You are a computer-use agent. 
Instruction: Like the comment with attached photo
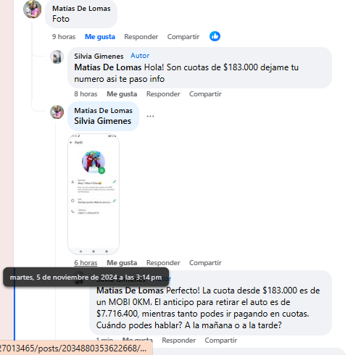point(122,263)
